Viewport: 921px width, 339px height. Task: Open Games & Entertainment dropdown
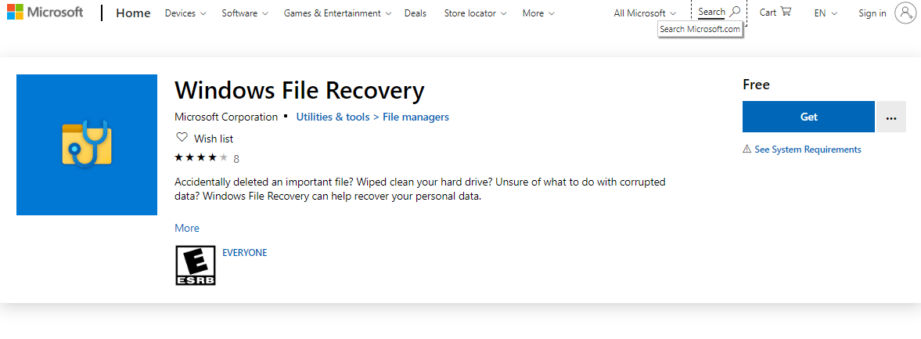point(337,13)
